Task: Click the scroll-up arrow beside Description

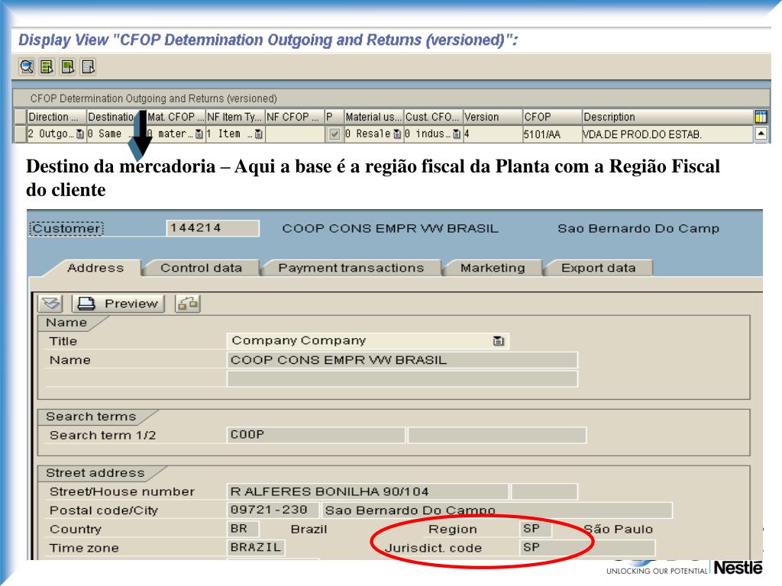Action: (761, 134)
